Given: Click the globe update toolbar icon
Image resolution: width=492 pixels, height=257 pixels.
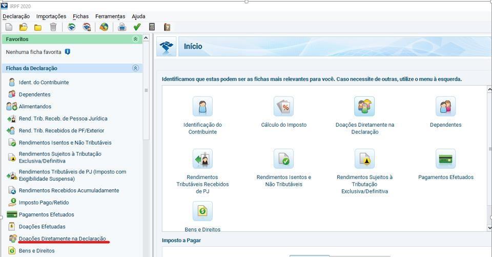Looking at the screenshot, I should click(x=104, y=27).
